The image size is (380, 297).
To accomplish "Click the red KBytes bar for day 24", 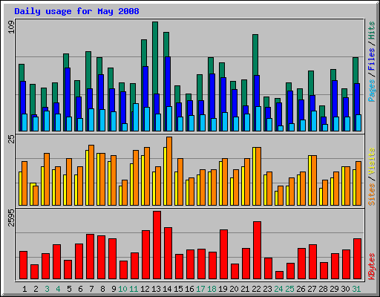I will coord(279,275).
